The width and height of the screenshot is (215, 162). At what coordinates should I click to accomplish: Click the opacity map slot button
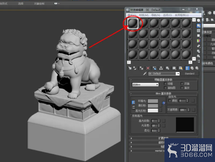point(193,110)
